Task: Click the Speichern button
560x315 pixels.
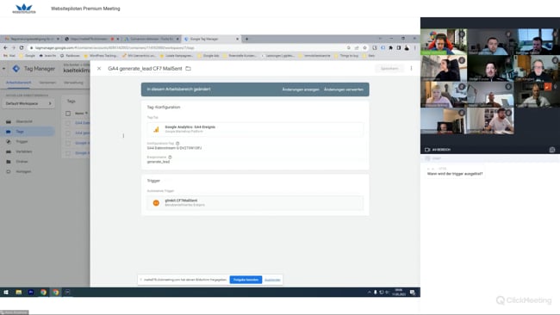Action: 389,68
